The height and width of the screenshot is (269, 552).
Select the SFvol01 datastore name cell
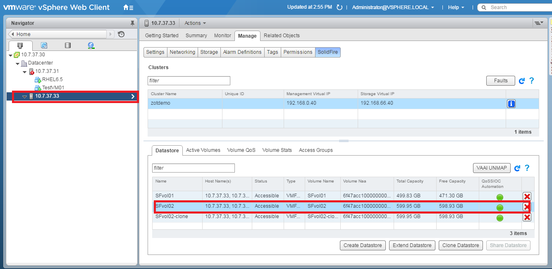[177, 196]
